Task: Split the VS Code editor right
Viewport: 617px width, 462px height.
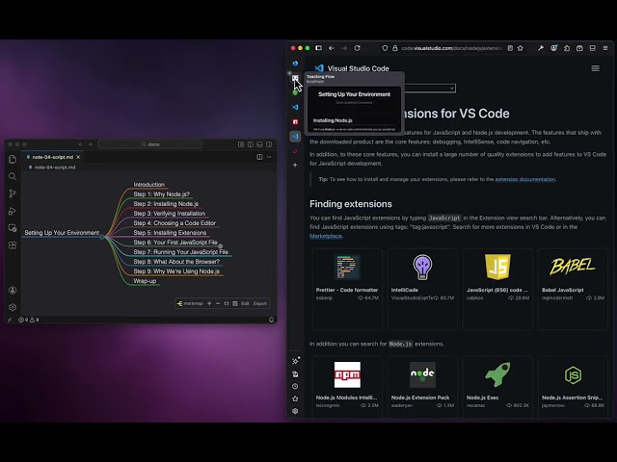Action: click(x=259, y=157)
